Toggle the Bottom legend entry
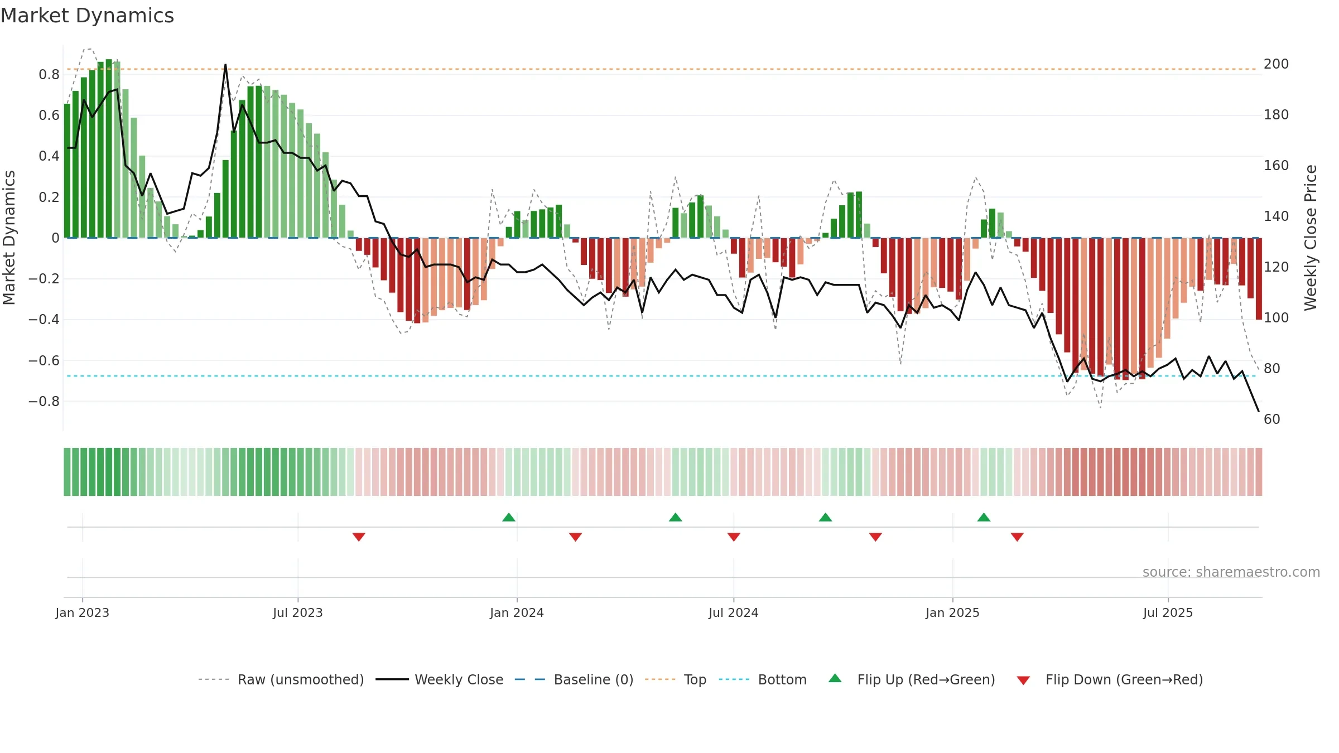Viewport: 1339px width, 753px height. click(763, 679)
